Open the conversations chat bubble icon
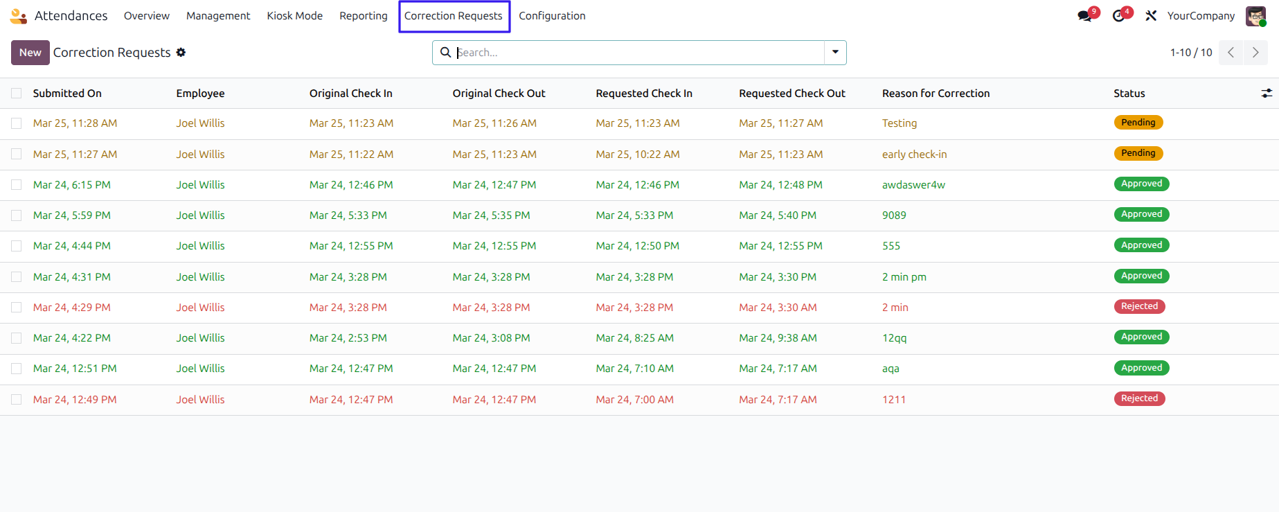Image resolution: width=1279 pixels, height=512 pixels. [x=1084, y=16]
